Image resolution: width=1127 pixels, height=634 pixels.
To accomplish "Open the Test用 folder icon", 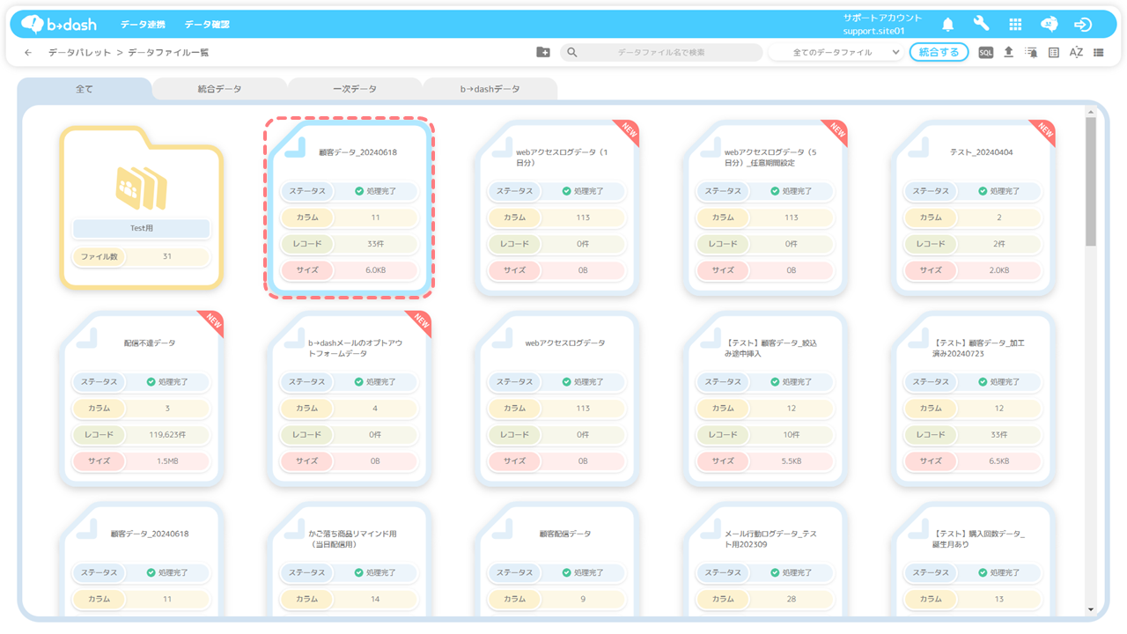I will point(142,187).
